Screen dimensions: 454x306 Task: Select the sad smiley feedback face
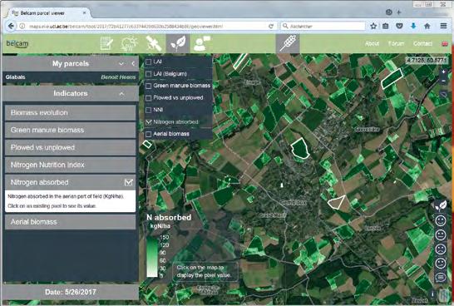pos(441,249)
